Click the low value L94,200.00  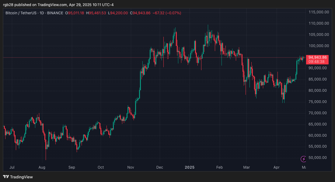coord(118,13)
